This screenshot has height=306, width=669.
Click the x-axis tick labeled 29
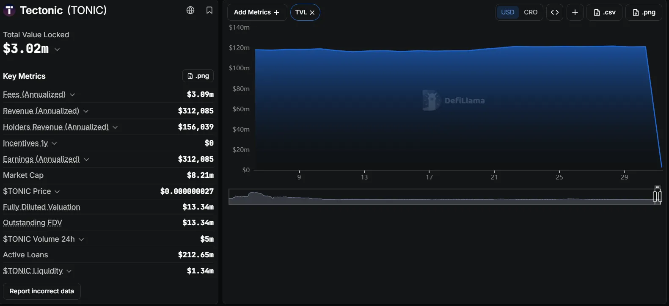[x=624, y=177]
